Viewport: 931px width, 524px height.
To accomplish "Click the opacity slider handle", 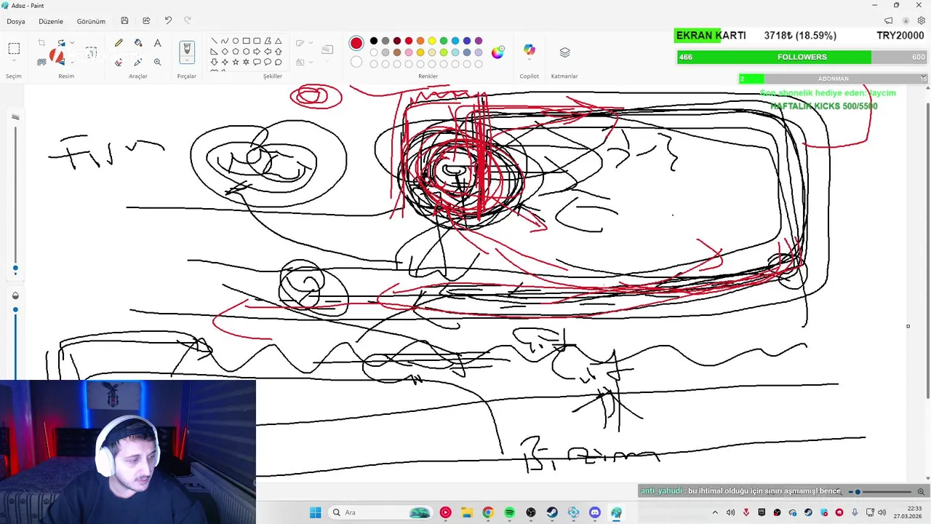I will (x=15, y=309).
